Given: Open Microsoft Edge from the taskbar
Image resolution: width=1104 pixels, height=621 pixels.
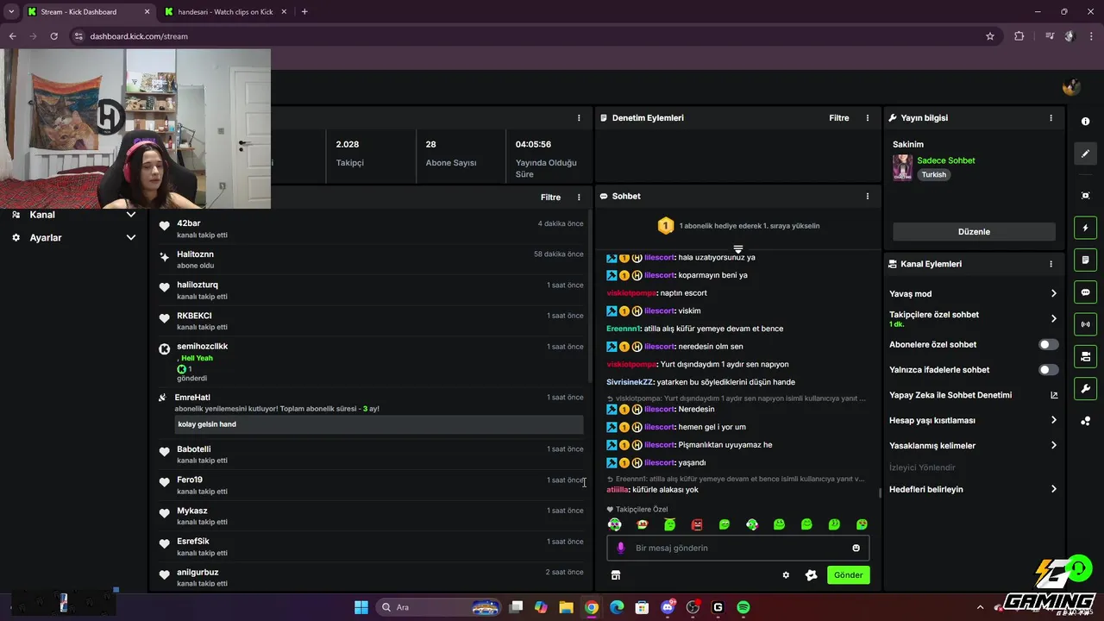Looking at the screenshot, I should [617, 607].
